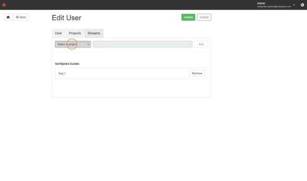Viewport: 307px width, 181px height.
Task: Click the SortSpoke Guides project heading
Action: click(x=67, y=64)
